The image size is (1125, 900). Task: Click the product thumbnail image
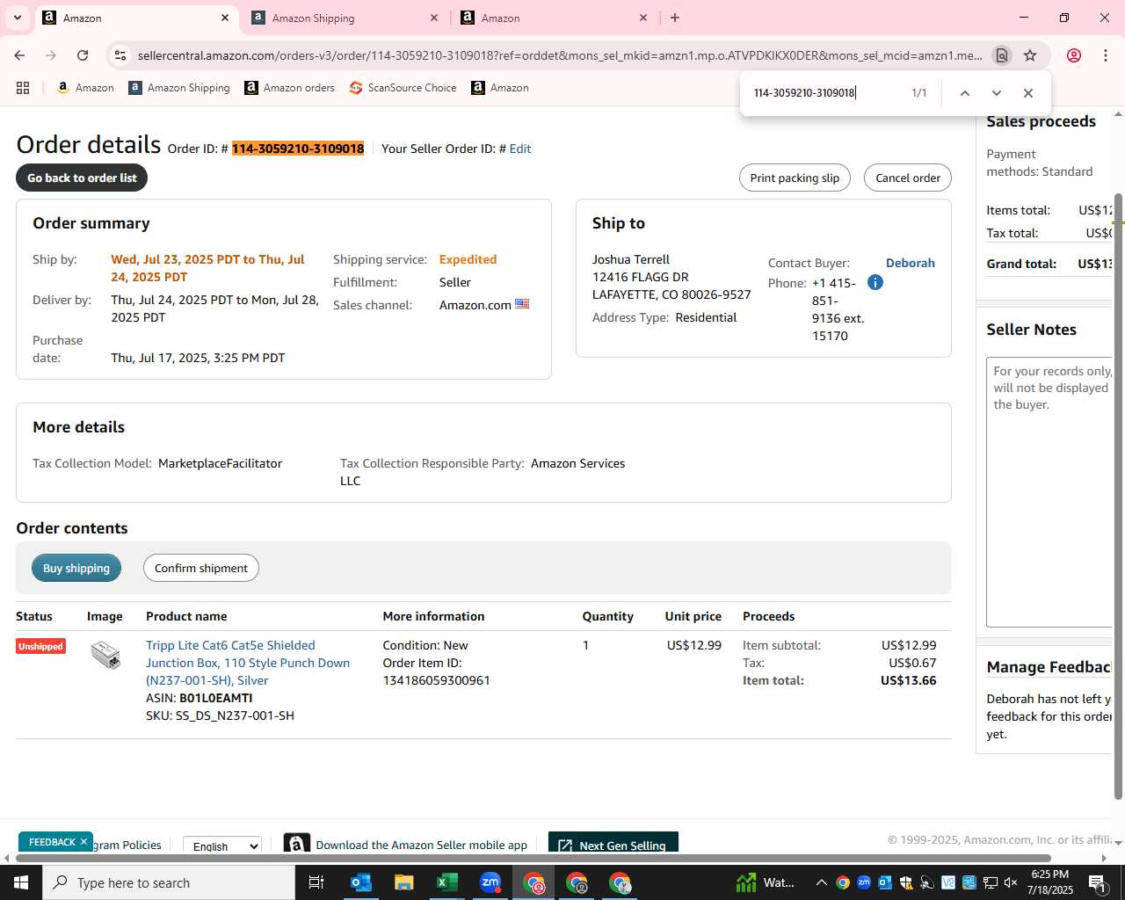click(x=105, y=655)
